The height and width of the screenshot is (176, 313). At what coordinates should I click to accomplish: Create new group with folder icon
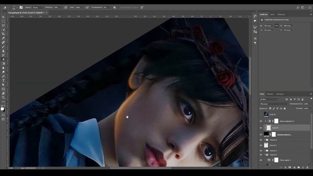point(299,167)
